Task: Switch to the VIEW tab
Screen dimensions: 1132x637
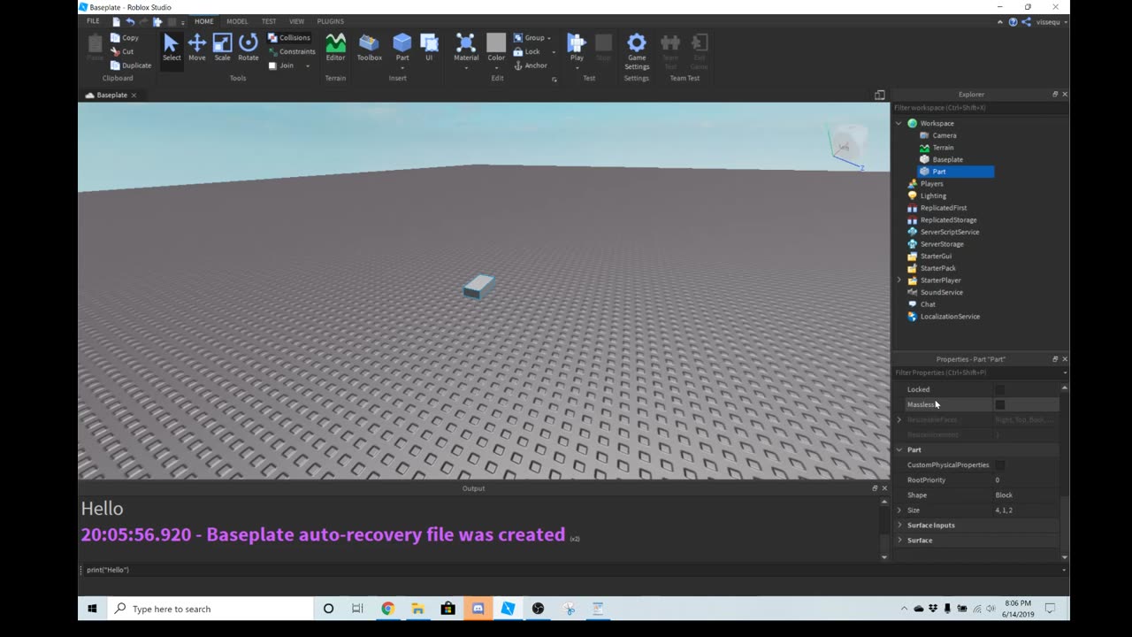Action: click(x=297, y=21)
